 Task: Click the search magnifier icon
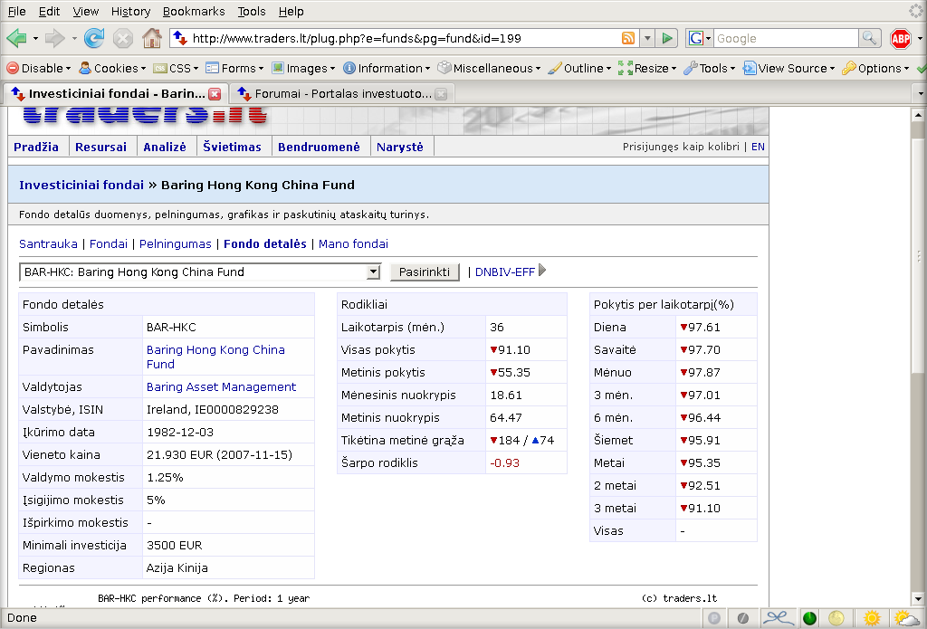pyautogui.click(x=869, y=38)
